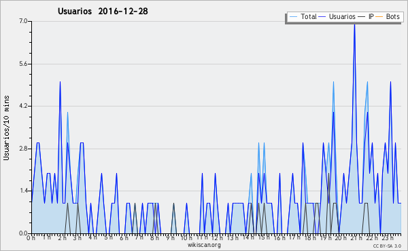This screenshot has height=251, width=408.
Task: Click the 1.4 y-axis value
Action: pos(23,191)
